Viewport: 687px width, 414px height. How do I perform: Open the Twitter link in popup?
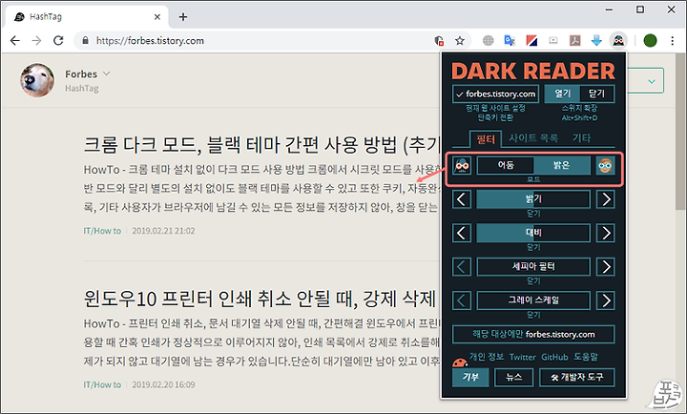(x=522, y=357)
